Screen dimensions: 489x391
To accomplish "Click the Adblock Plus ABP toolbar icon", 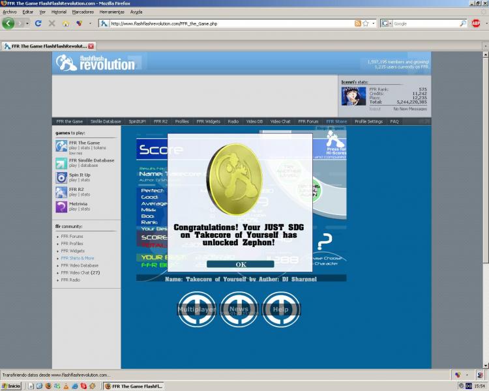I will [x=475, y=23].
